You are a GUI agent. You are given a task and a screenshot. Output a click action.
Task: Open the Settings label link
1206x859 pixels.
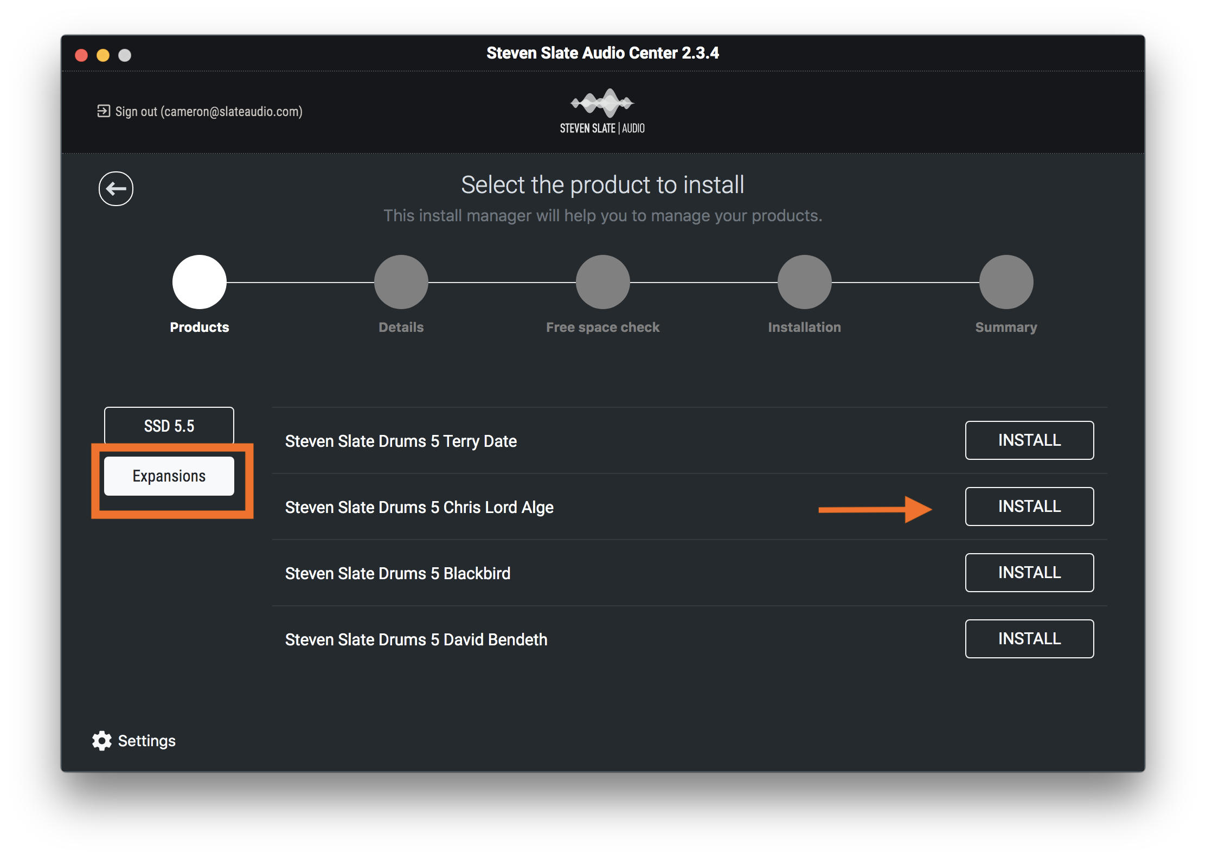147,741
